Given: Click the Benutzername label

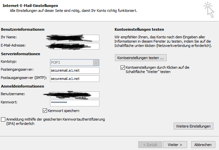Looking at the screenshot, I should (x=13, y=94).
